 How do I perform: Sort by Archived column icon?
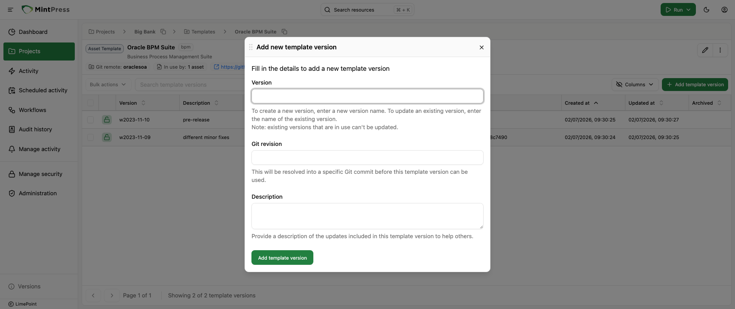tap(719, 103)
